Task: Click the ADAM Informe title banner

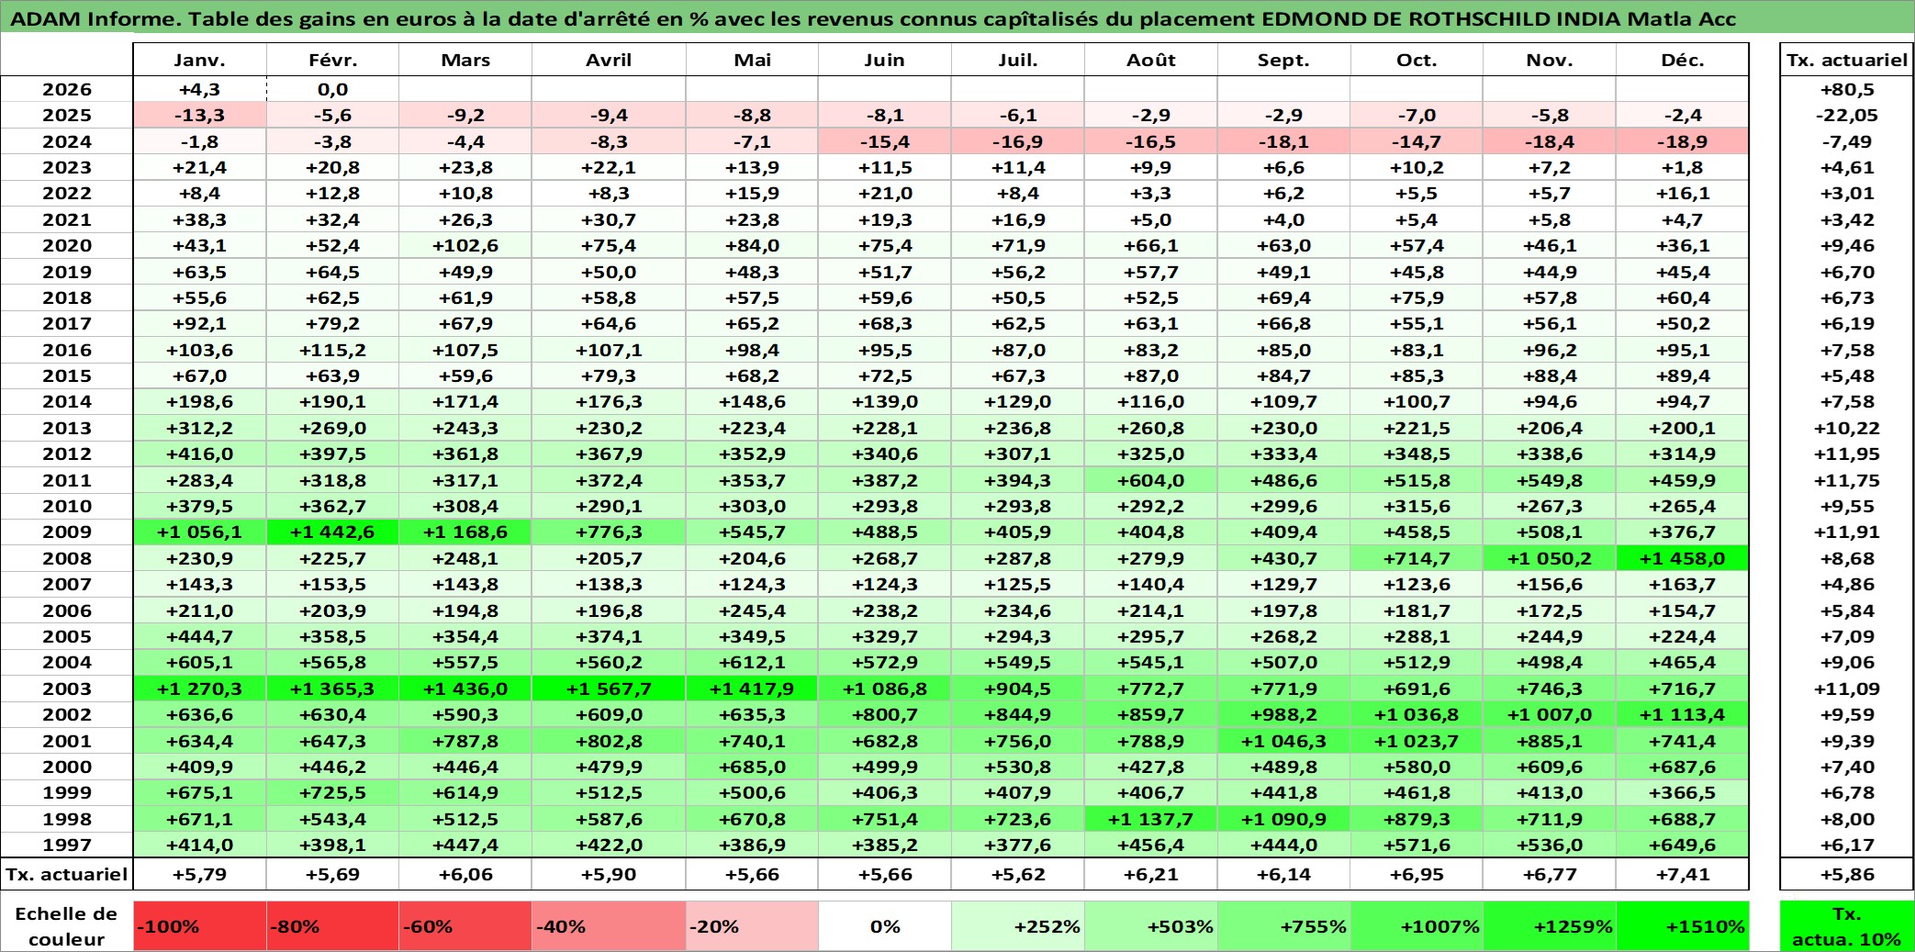Action: point(957,18)
